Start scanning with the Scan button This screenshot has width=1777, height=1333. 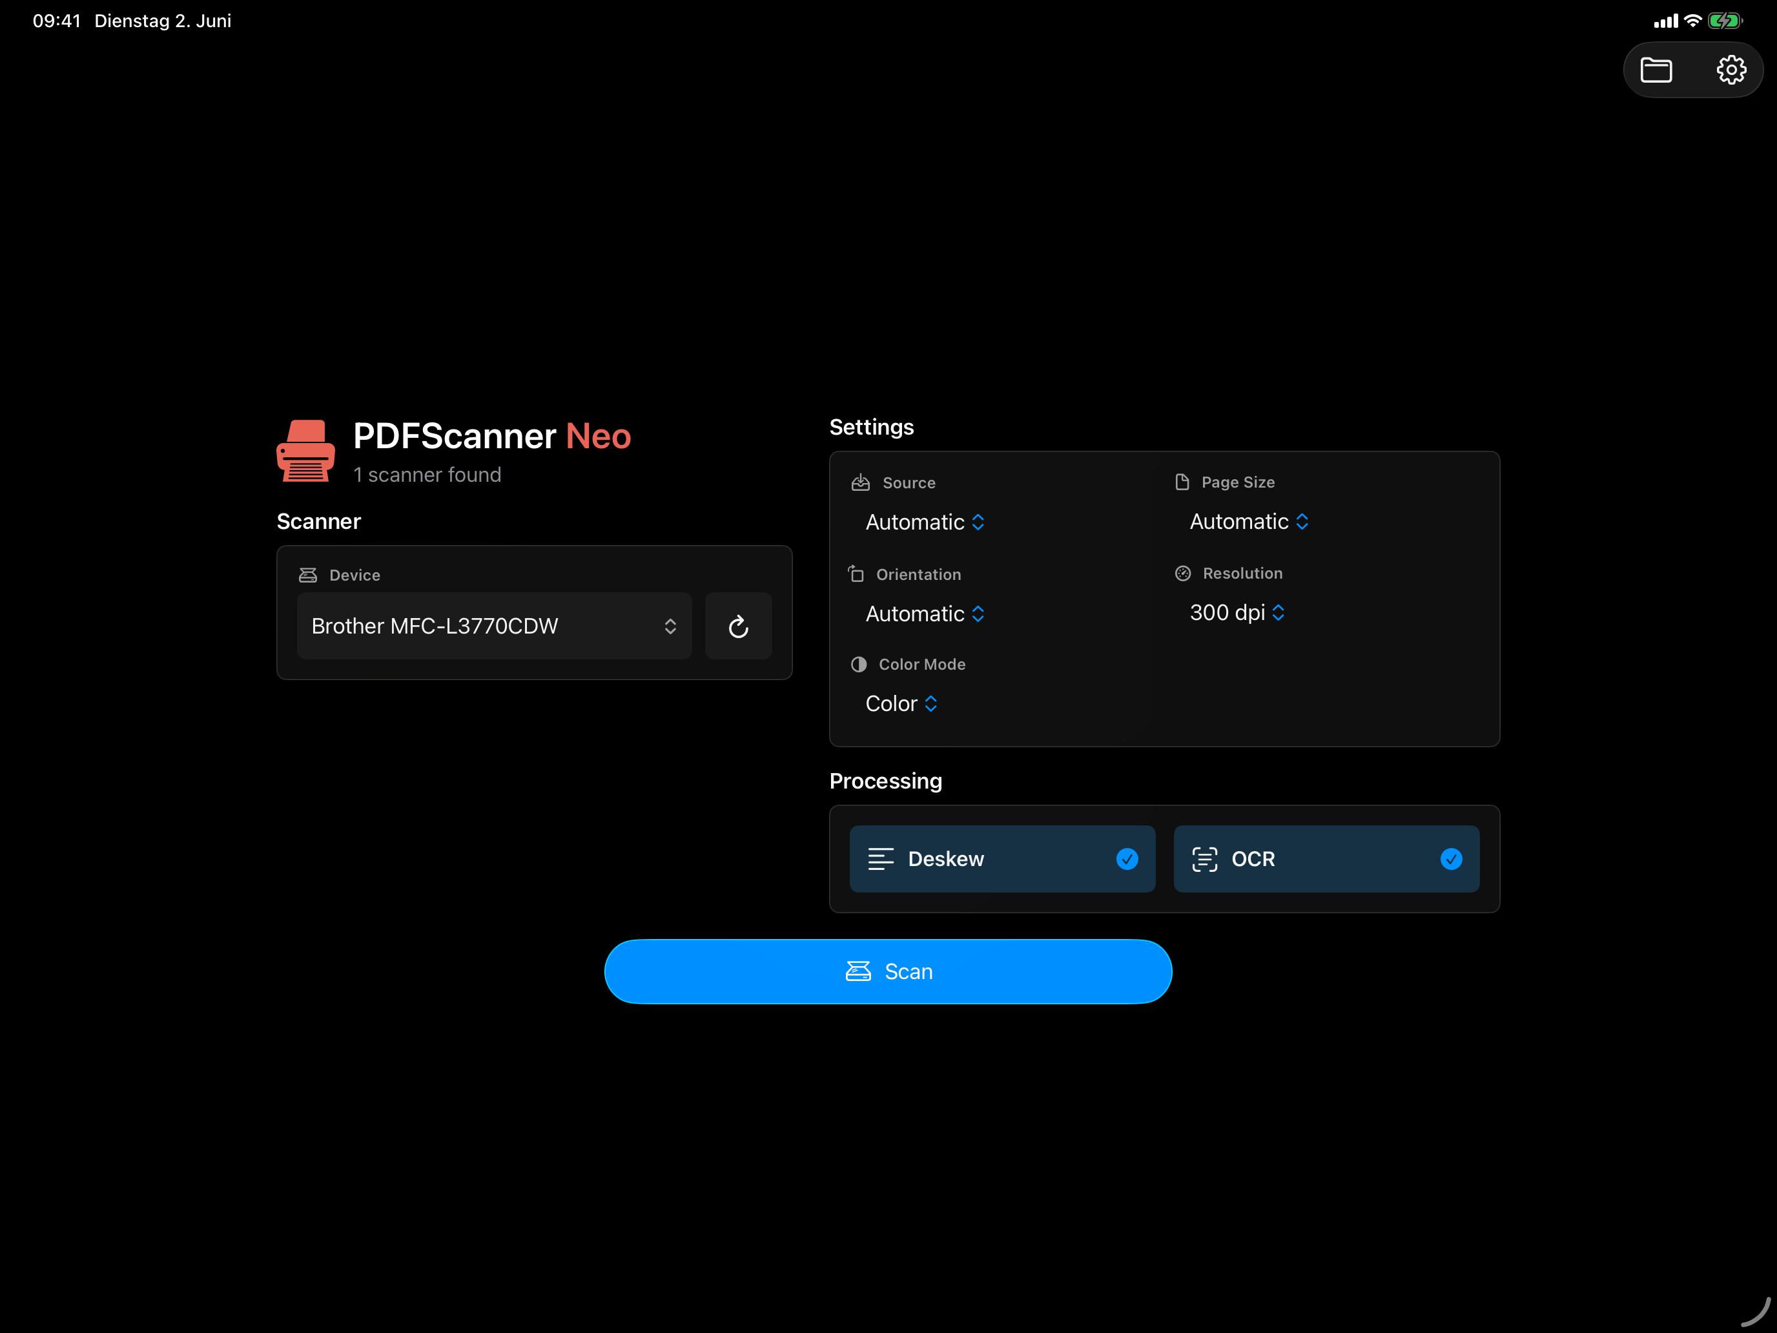888,971
